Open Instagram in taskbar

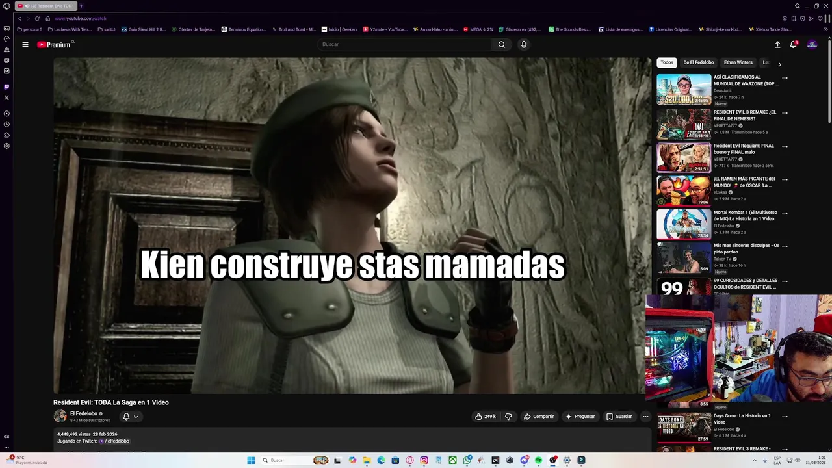(x=424, y=460)
